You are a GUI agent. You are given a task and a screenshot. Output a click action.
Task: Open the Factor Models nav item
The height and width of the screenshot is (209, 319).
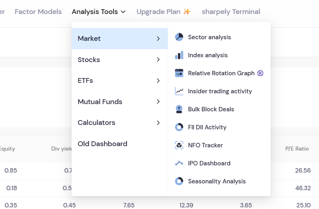38,12
